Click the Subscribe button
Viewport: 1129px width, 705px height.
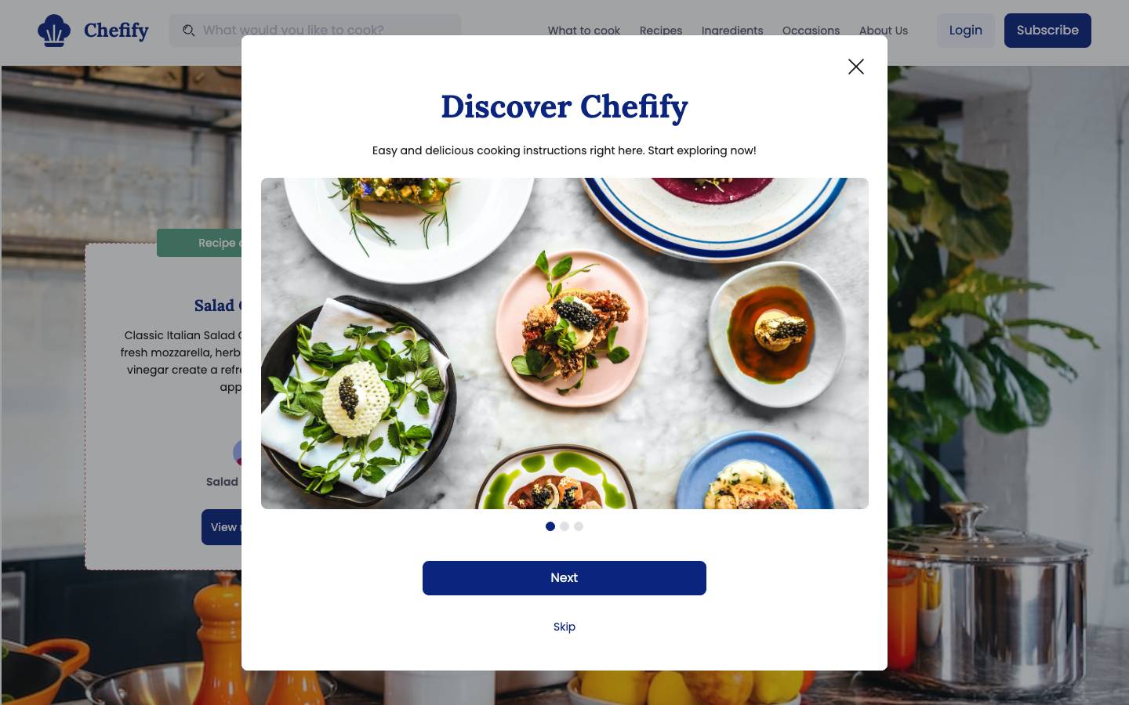point(1047,31)
